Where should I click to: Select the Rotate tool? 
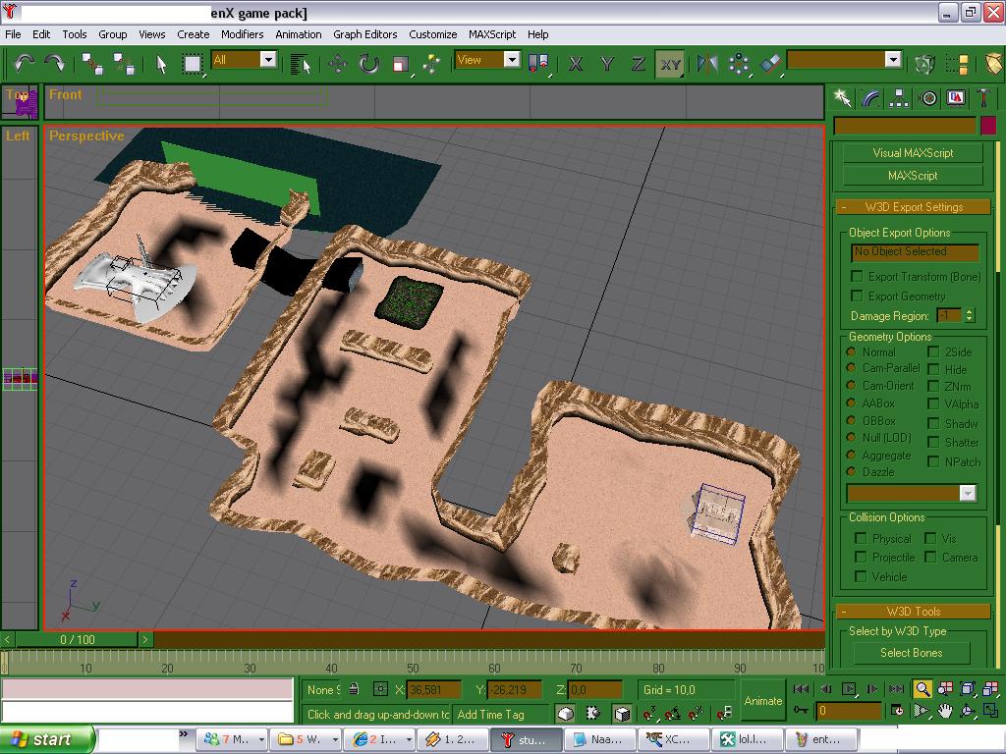(369, 64)
